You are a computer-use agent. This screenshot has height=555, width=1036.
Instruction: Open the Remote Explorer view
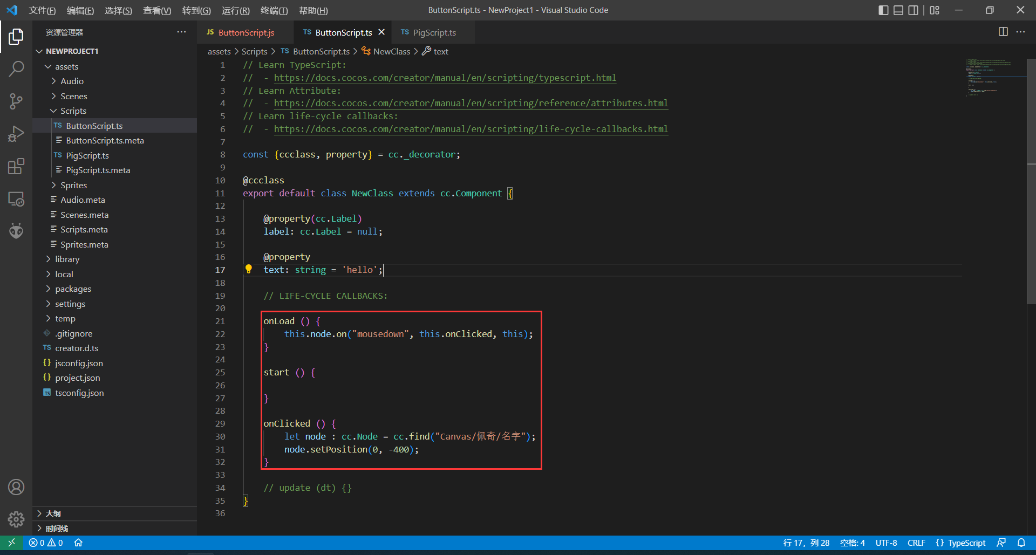(x=16, y=199)
